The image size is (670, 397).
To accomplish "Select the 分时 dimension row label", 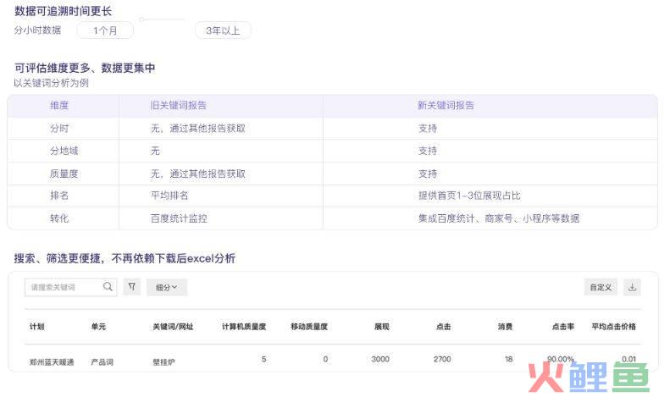I will click(x=59, y=129).
